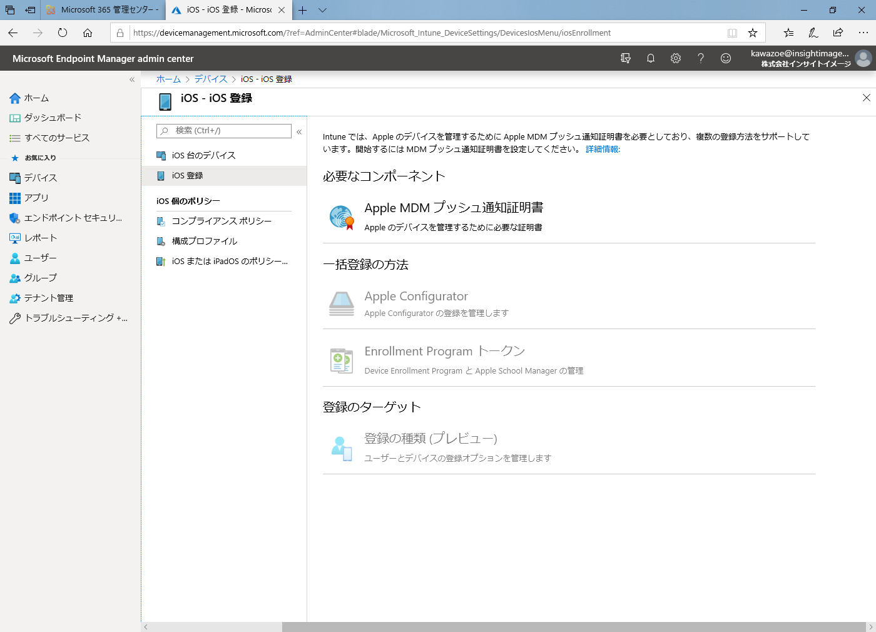Viewport: 876px width, 632px height.
Task: Open すべてのサービス list
Action: pos(57,138)
